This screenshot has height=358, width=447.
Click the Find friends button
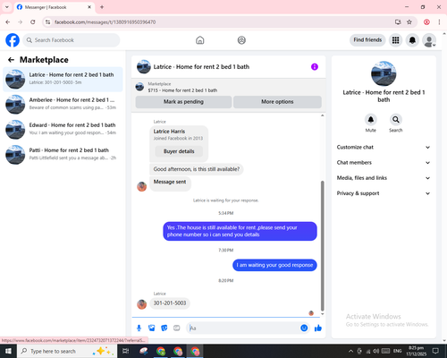pyautogui.click(x=367, y=40)
